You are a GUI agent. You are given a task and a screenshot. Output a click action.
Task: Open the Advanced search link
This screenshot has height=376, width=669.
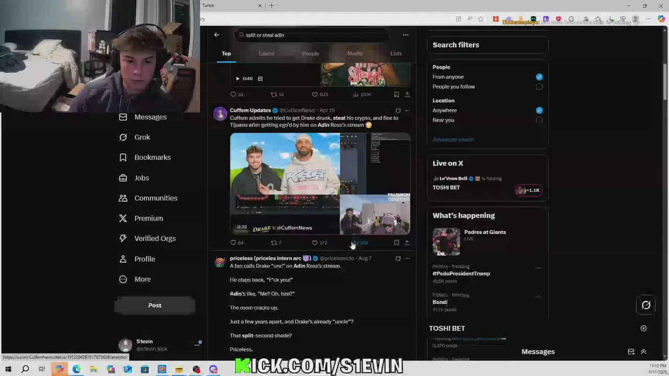click(453, 139)
